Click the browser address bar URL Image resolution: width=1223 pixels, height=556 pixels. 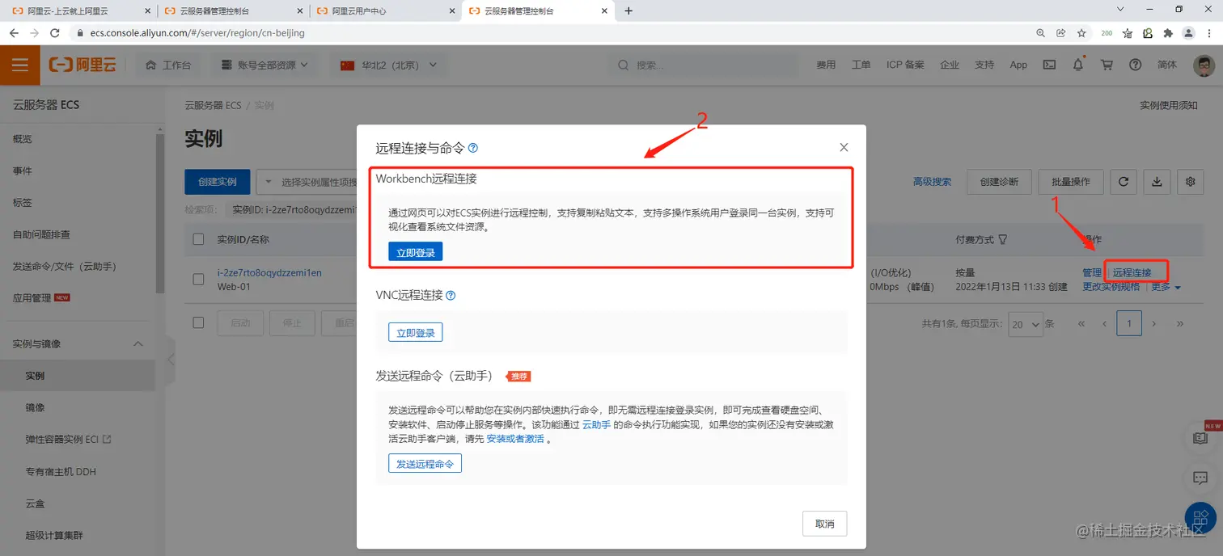(197, 33)
